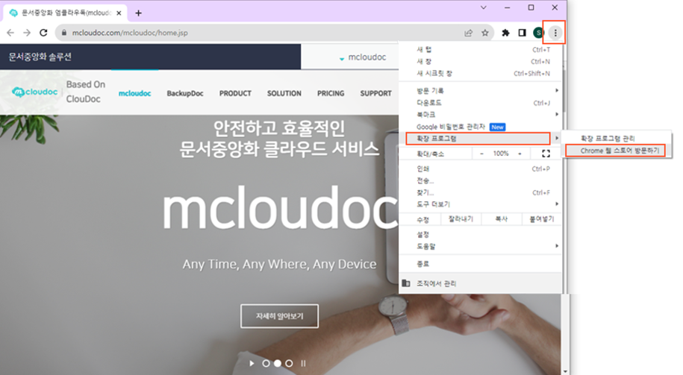This screenshot has width=683, height=375.
Task: Click the 조직에서 관리 menu entry
Action: (x=481, y=283)
